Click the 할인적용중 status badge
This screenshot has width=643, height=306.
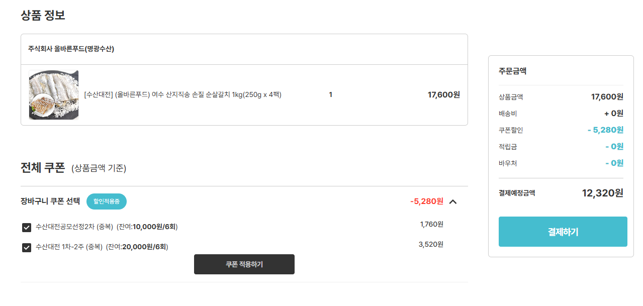(107, 201)
